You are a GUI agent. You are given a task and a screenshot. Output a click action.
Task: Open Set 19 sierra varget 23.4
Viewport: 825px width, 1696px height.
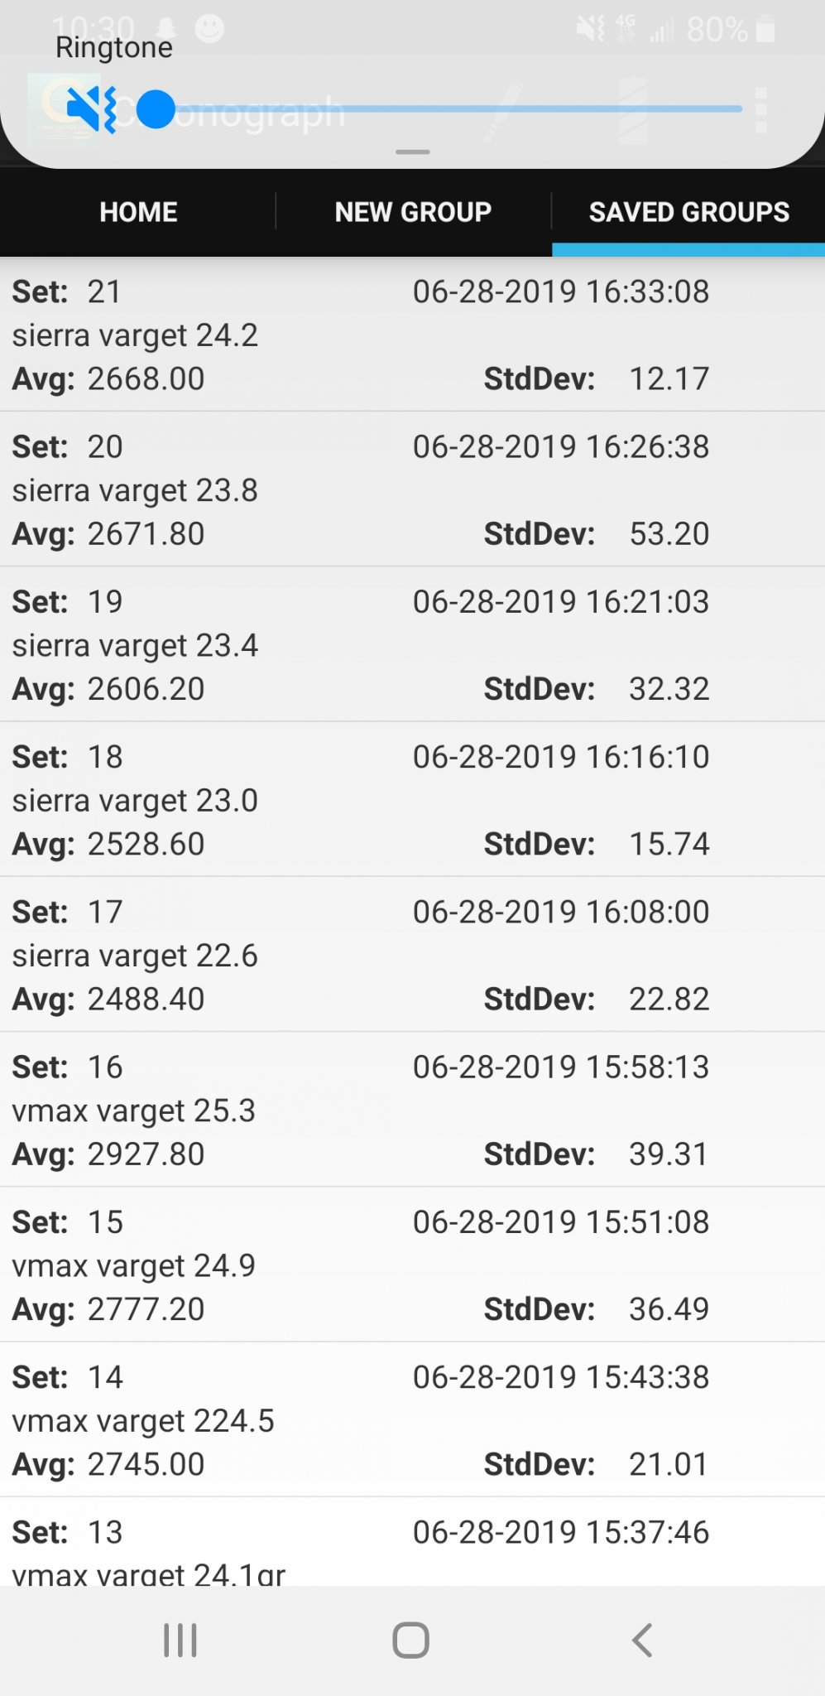pyautogui.click(x=412, y=644)
